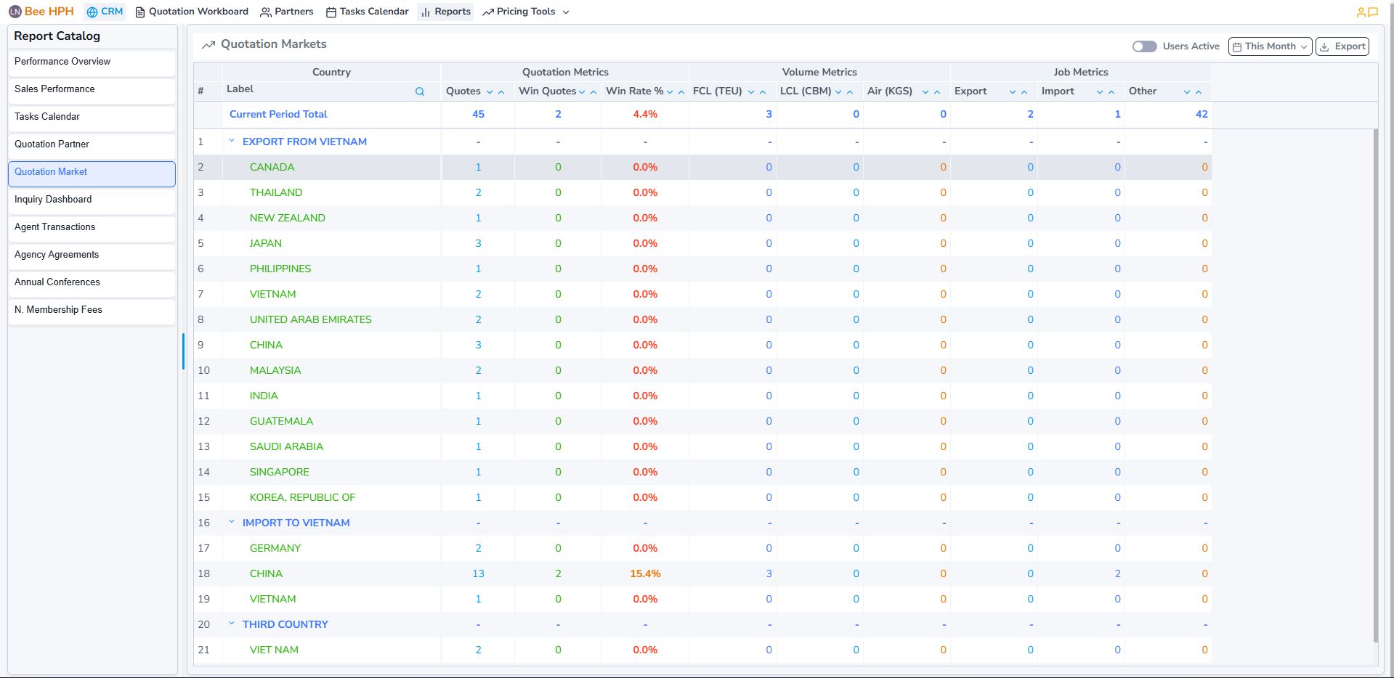Click the LN avatar logo
This screenshot has height=678, width=1394.
coord(15,12)
